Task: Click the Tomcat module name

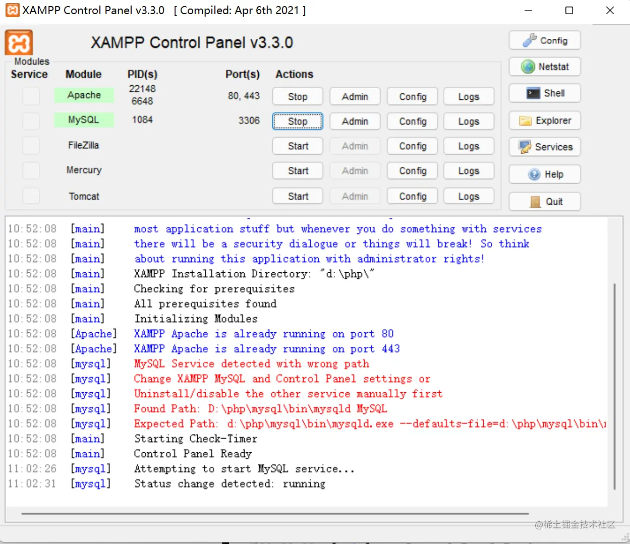Action: pyautogui.click(x=84, y=196)
